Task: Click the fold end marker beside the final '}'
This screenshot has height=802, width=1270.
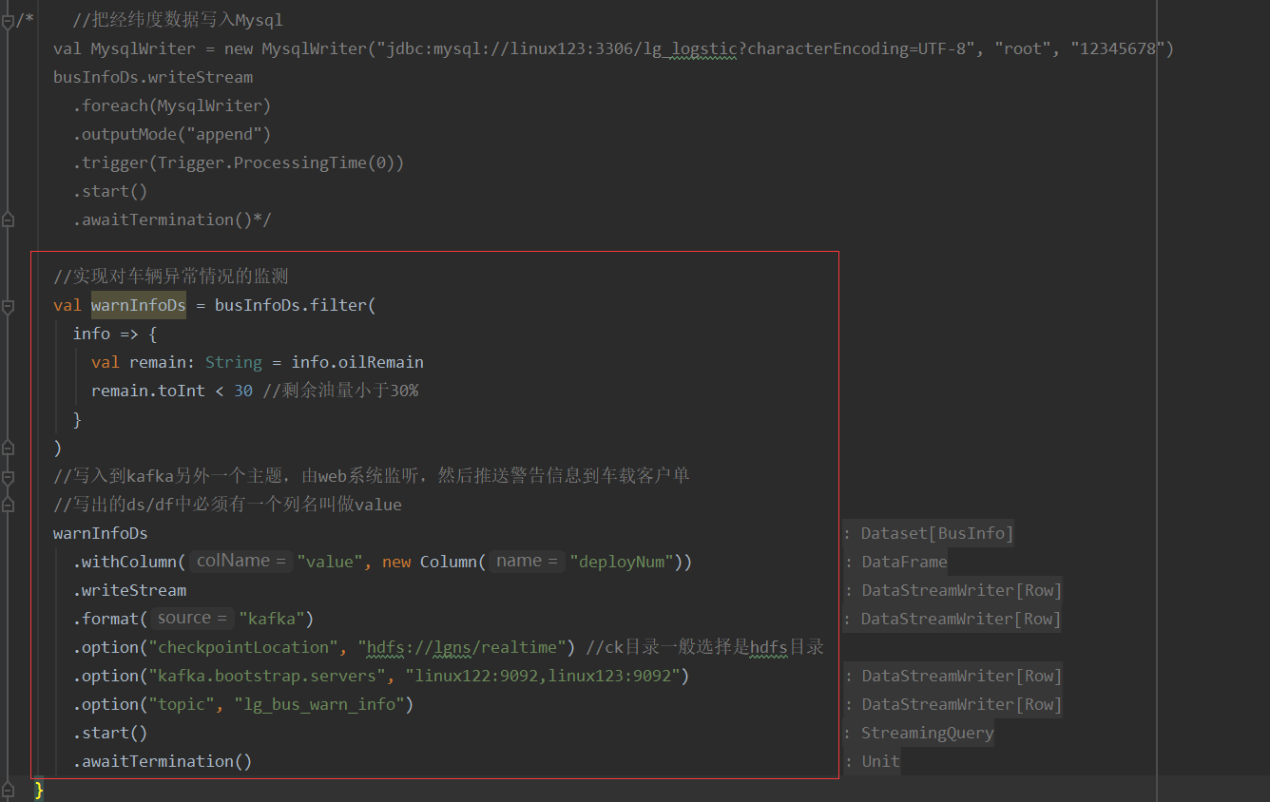Action: [8, 790]
